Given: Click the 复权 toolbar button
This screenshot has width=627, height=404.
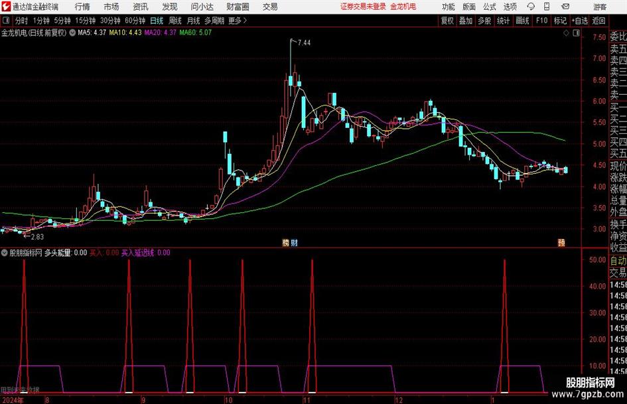Looking at the screenshot, I should tap(447, 21).
